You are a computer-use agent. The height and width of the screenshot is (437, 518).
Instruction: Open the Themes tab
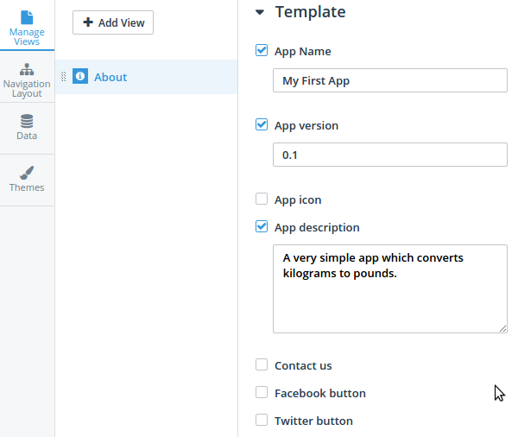point(27,180)
